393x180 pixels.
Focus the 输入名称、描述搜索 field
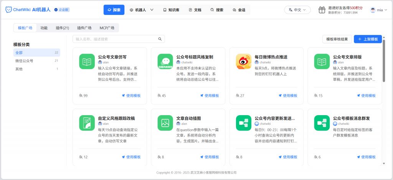119,39
